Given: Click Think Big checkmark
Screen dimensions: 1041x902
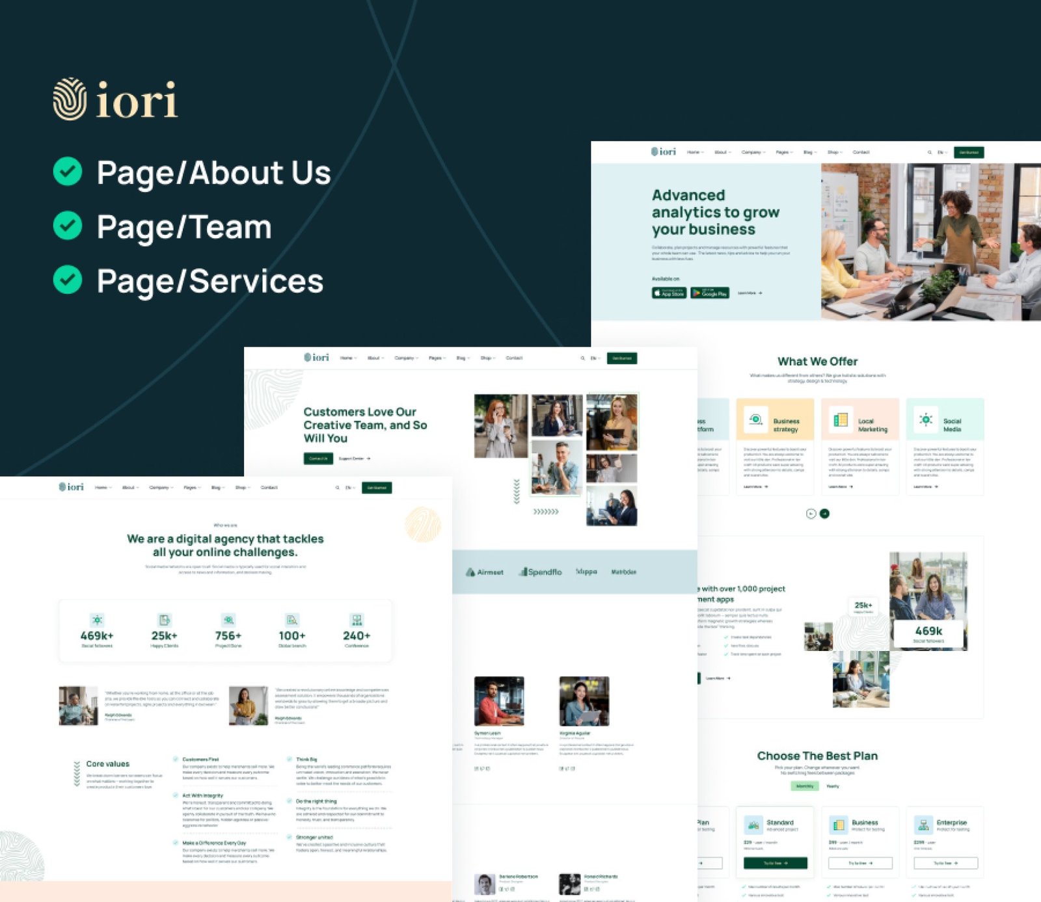Looking at the screenshot, I should [x=290, y=759].
